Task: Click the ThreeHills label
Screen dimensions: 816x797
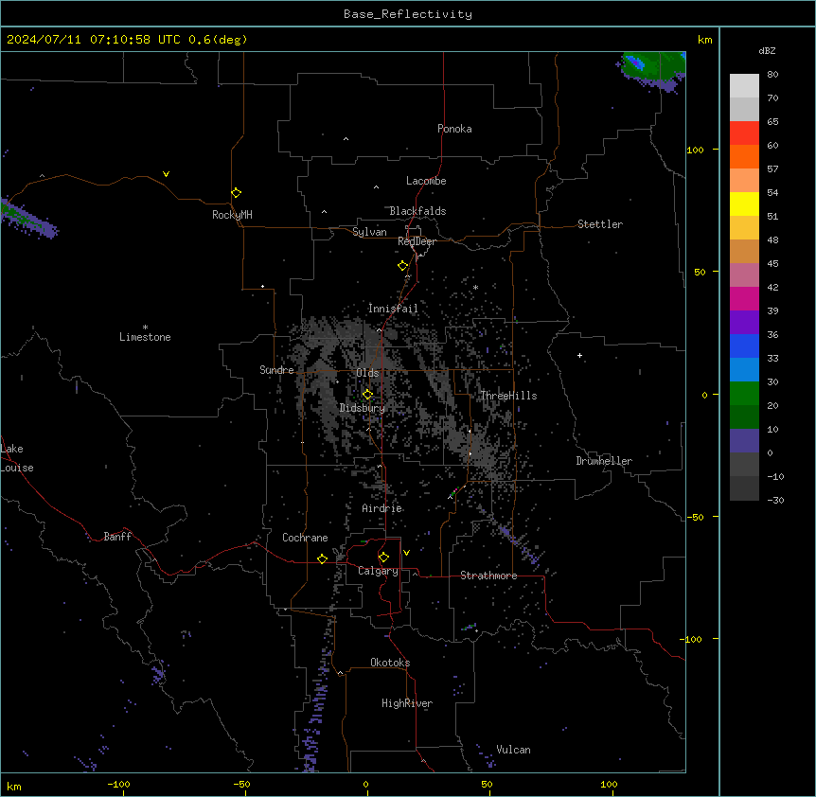Action: point(508,396)
